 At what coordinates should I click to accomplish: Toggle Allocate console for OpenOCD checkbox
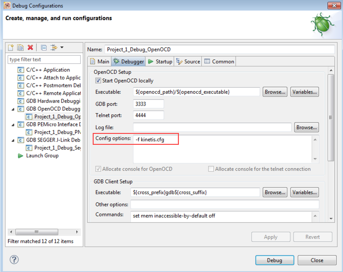98,169
